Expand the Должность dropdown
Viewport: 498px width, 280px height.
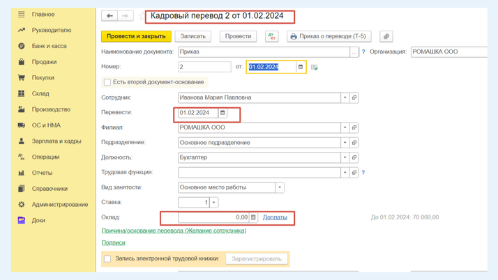tap(345, 157)
